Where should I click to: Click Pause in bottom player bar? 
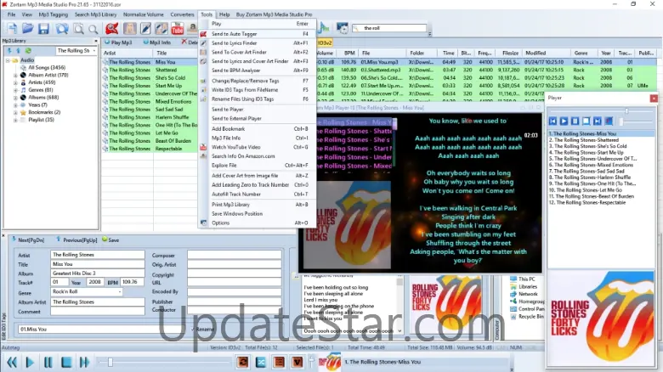(48, 363)
